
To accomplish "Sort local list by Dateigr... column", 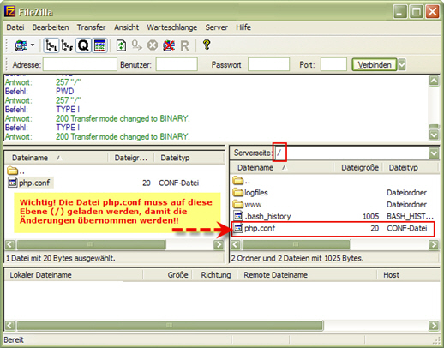I will pyautogui.click(x=130, y=158).
